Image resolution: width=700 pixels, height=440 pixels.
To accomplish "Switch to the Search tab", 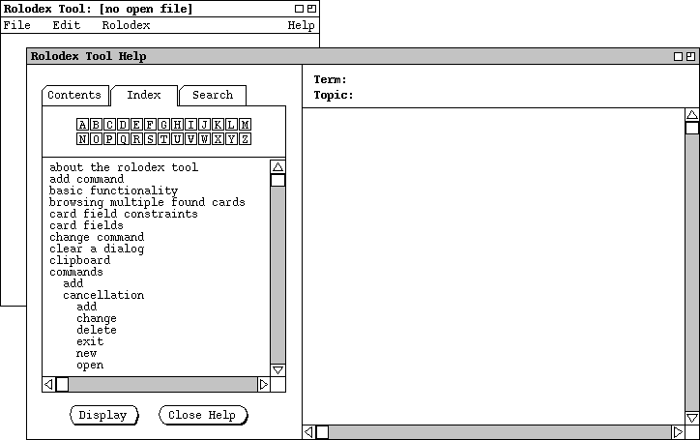I will pyautogui.click(x=212, y=95).
